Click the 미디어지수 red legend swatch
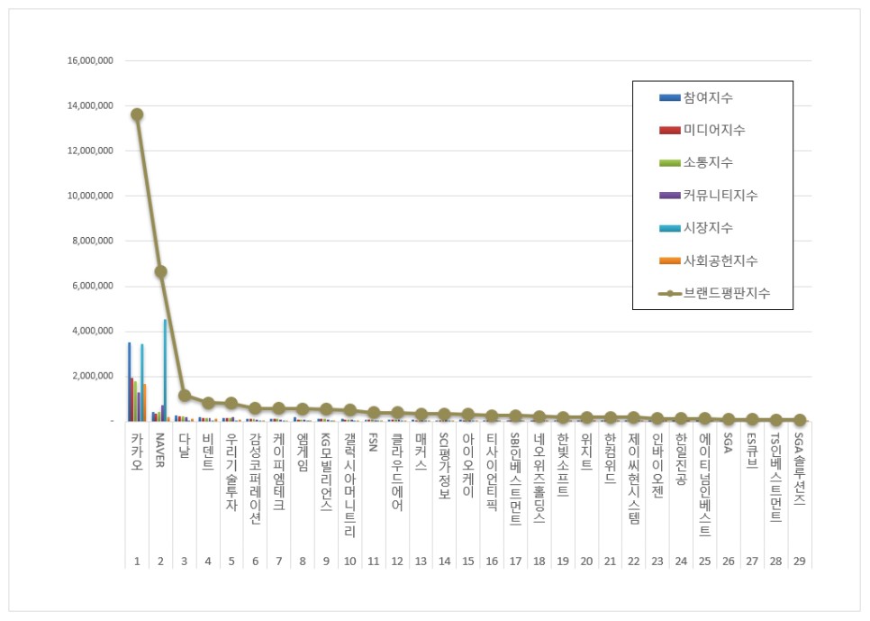Viewport: 870px width, 621px height. 670,131
